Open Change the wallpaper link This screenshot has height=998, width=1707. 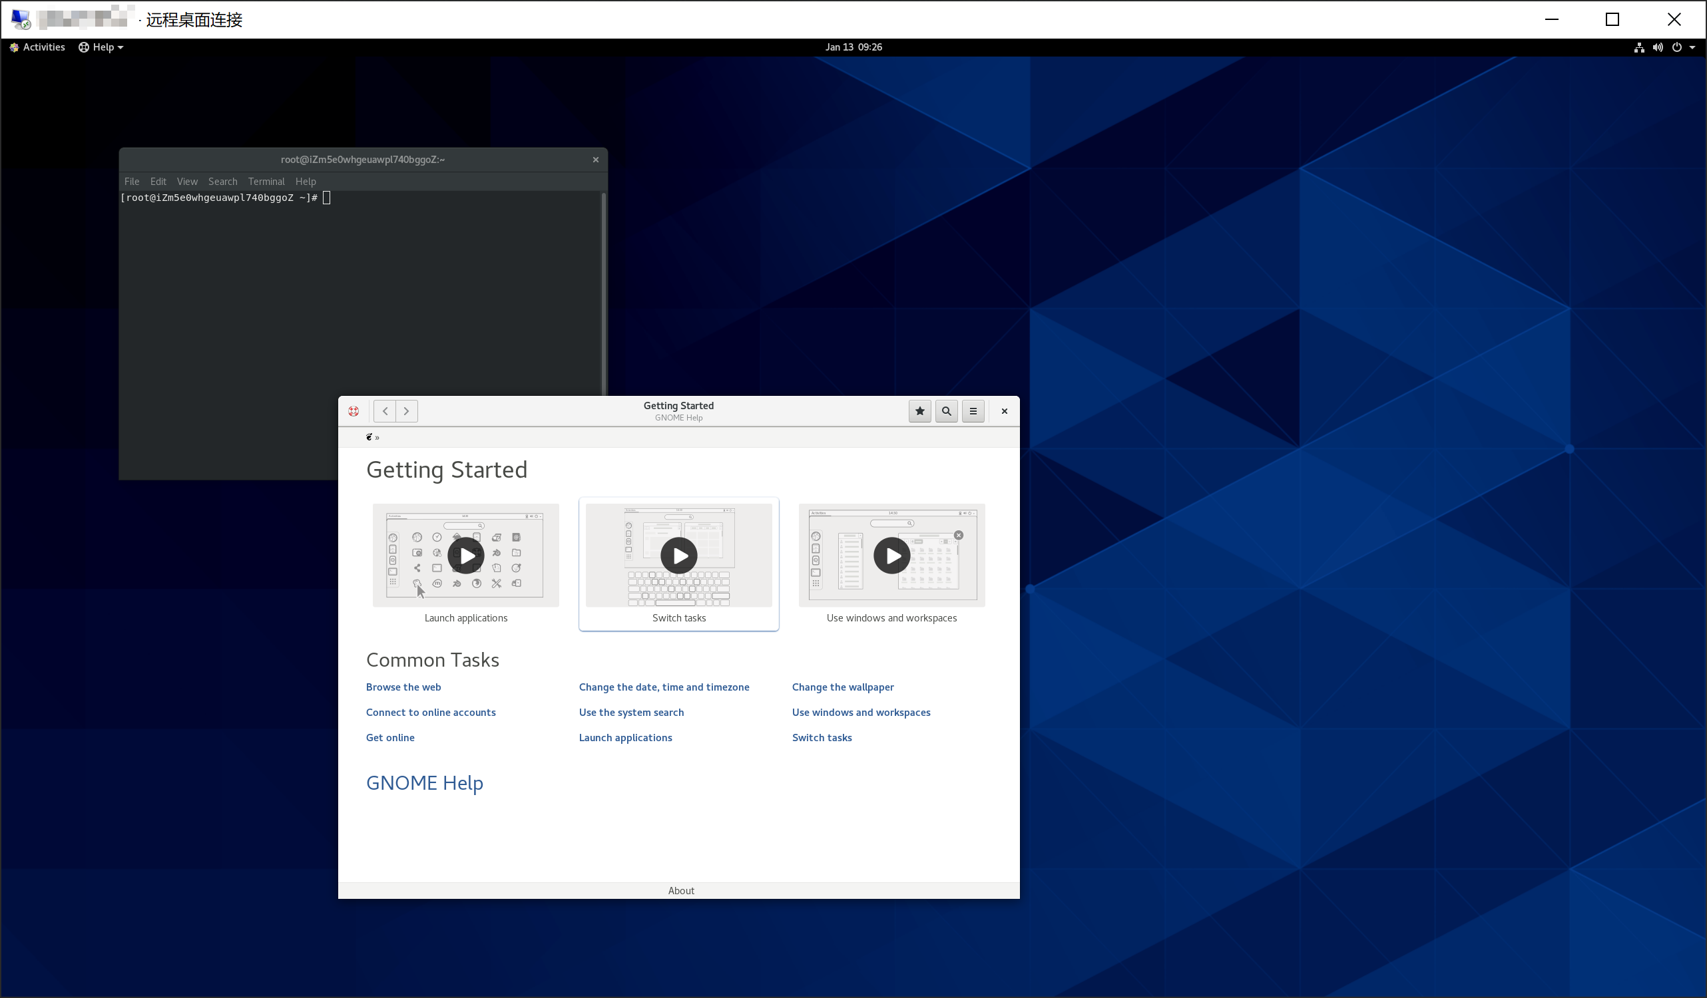(843, 687)
